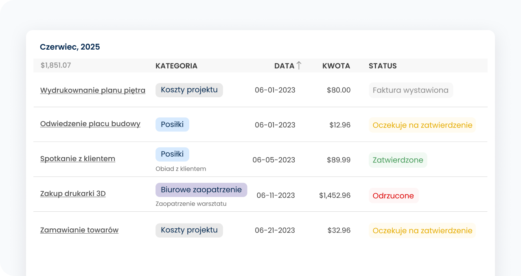Click the KWOTA column header
This screenshot has width=521, height=276.
[336, 66]
